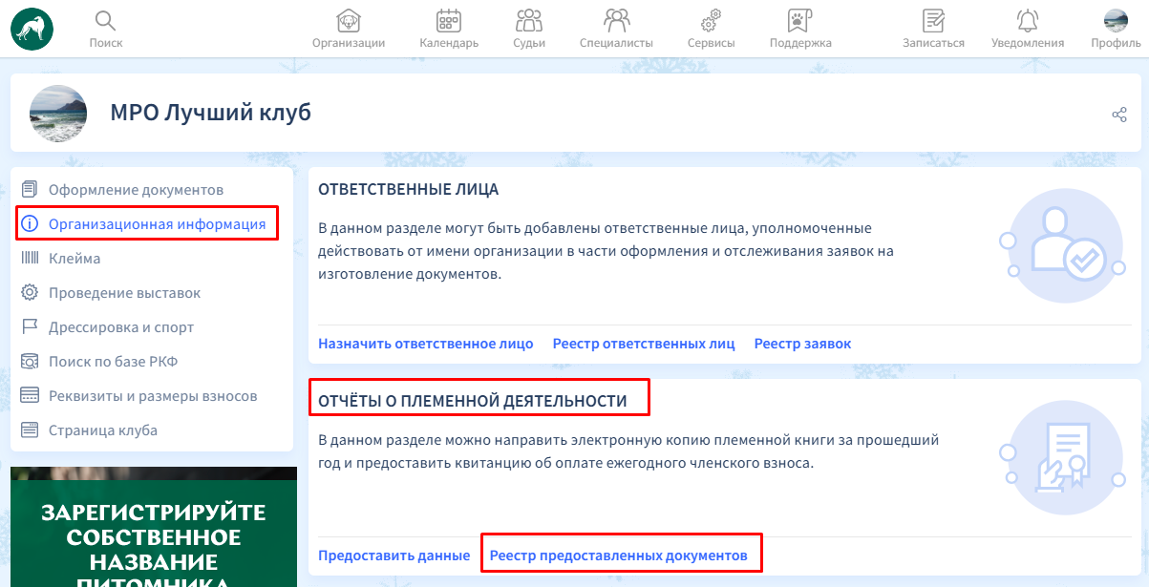
Task: Select Оформление документов in sidebar
Action: (x=136, y=190)
